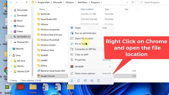Click Show more options

tap(91, 73)
